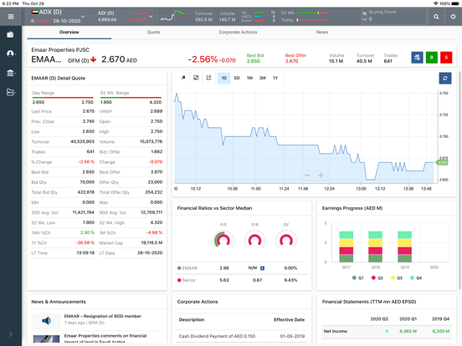Open 'EMAAR – Resignation of BOD member' news
The height and width of the screenshot is (346, 462).
[103, 316]
